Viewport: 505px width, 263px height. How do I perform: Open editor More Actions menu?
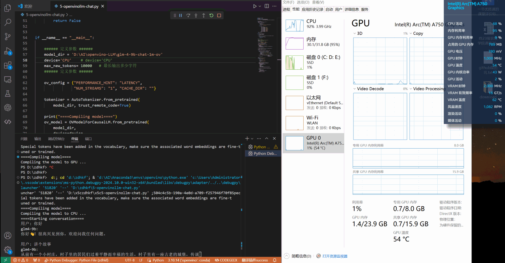[x=274, y=6]
